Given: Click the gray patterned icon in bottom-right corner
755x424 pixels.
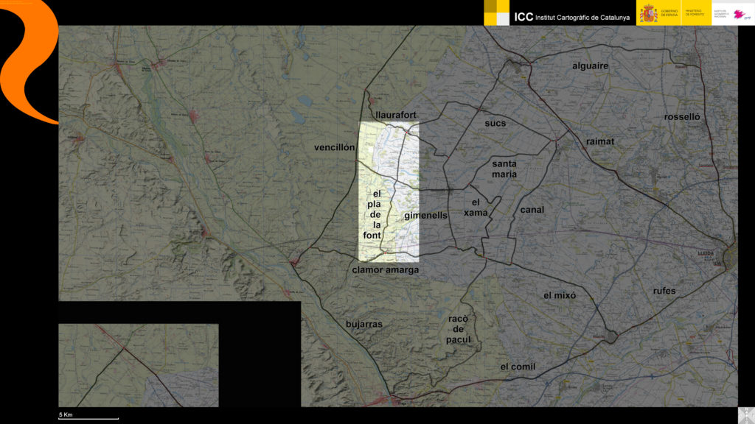Looking at the screenshot, I should (745, 415).
